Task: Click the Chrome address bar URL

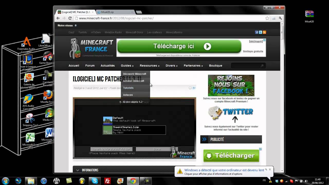Action: point(116,18)
